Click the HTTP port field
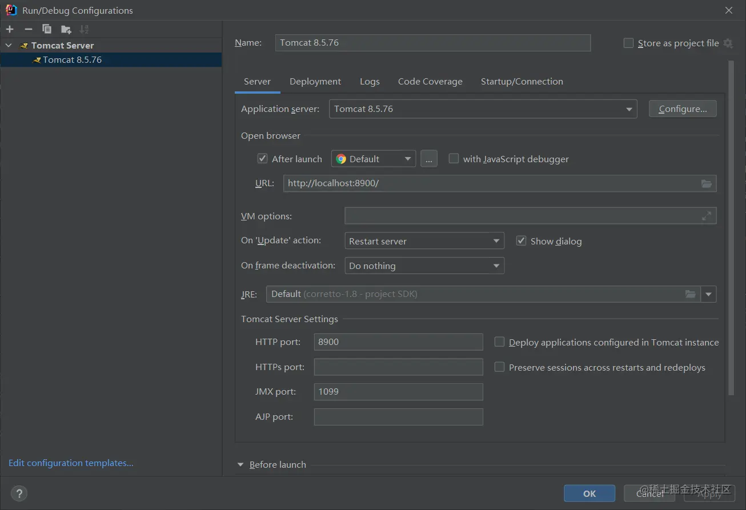This screenshot has height=510, width=746. click(x=399, y=342)
